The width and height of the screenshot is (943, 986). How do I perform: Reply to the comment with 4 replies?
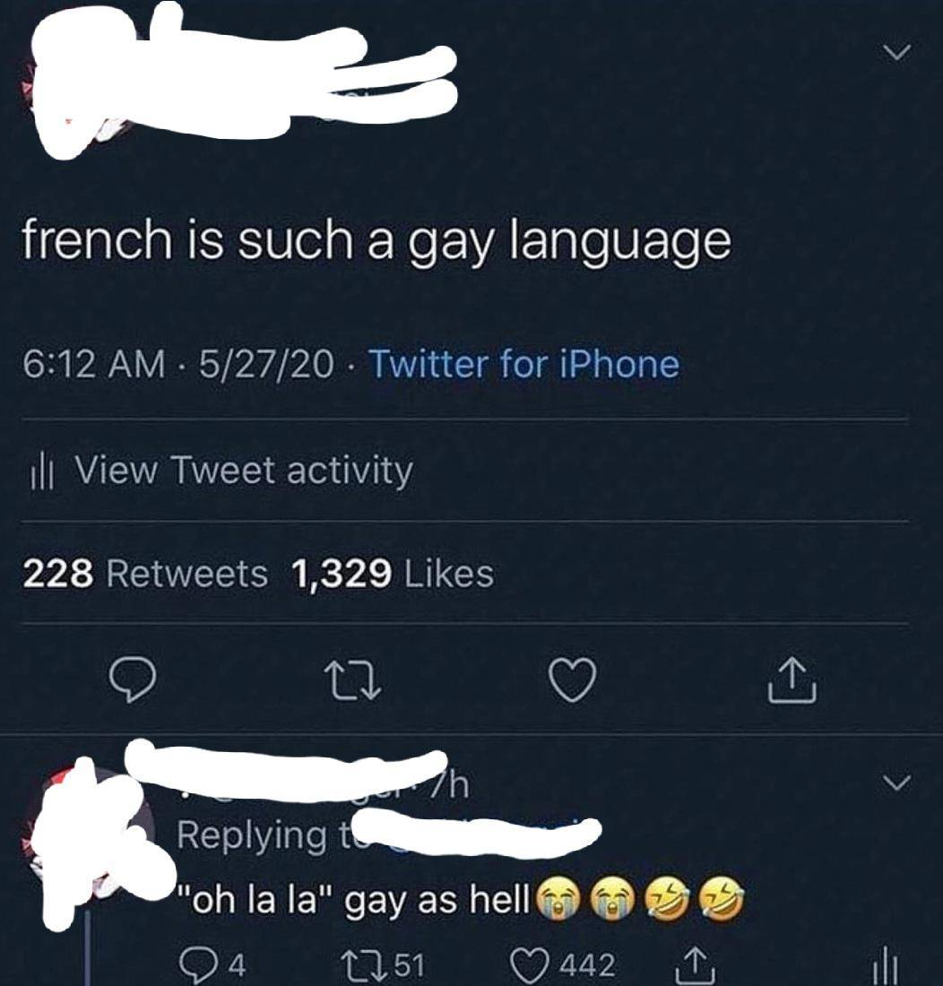click(x=213, y=964)
